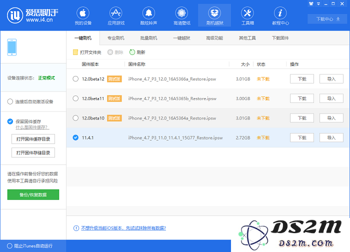Screen dimensions: 350x252
Task: Click 打开固件缓存目录 button
Action: 33,139
